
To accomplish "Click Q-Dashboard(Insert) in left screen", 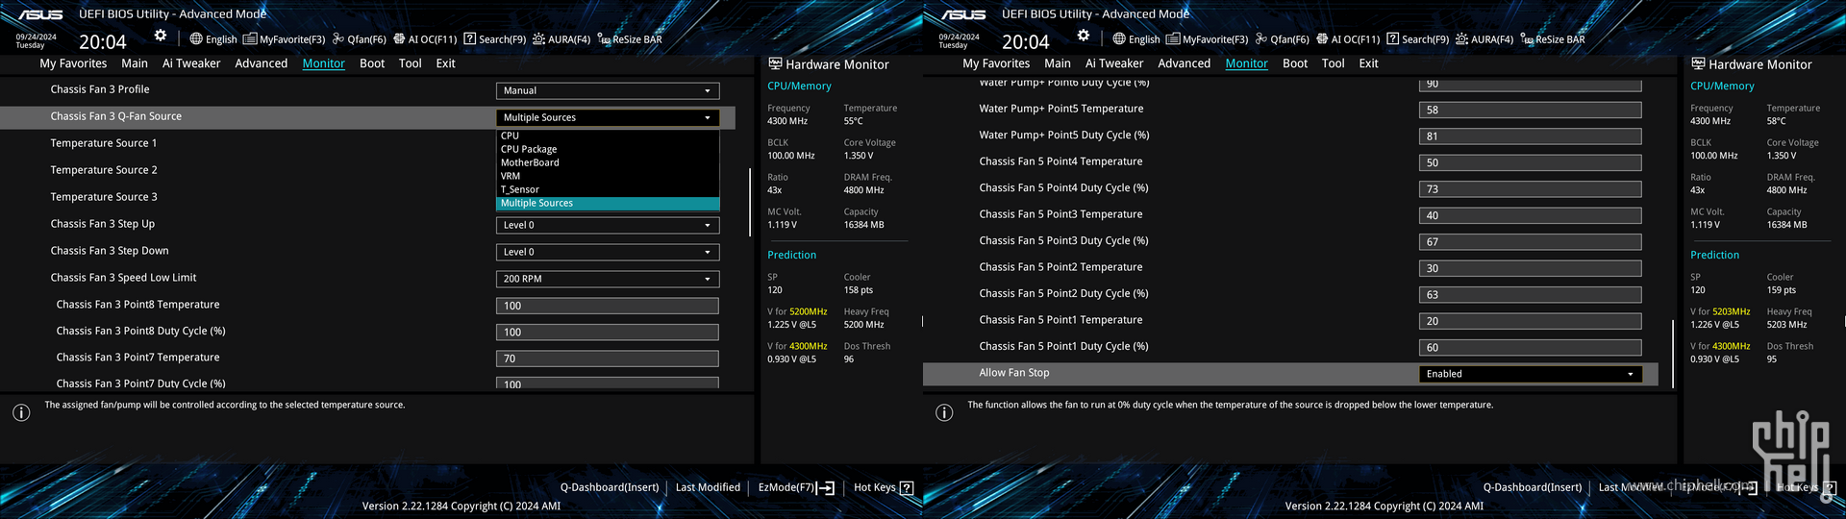I will 610,487.
